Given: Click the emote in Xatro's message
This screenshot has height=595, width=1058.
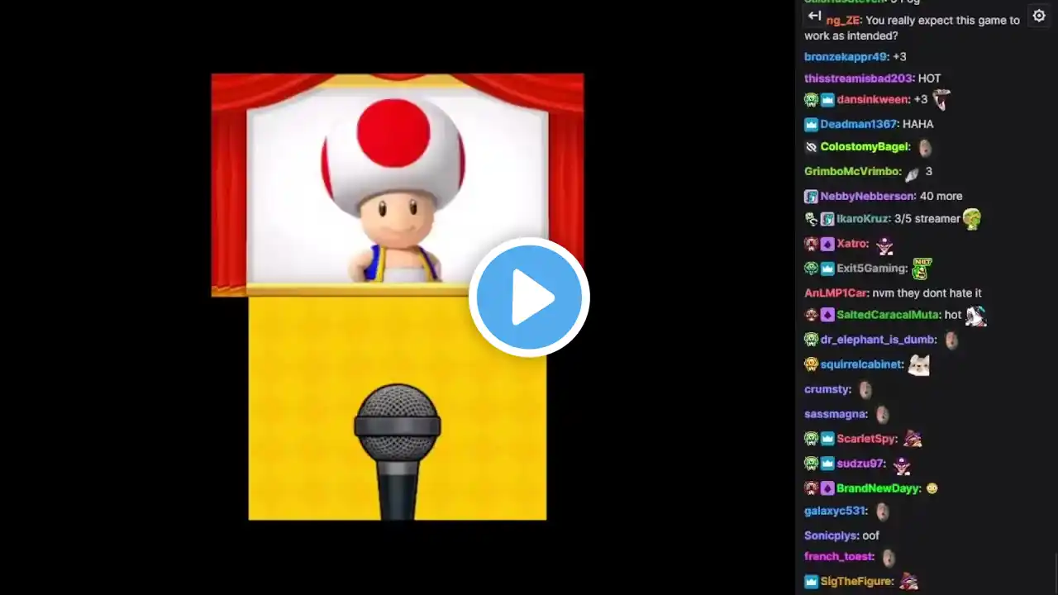Looking at the screenshot, I should click(884, 245).
